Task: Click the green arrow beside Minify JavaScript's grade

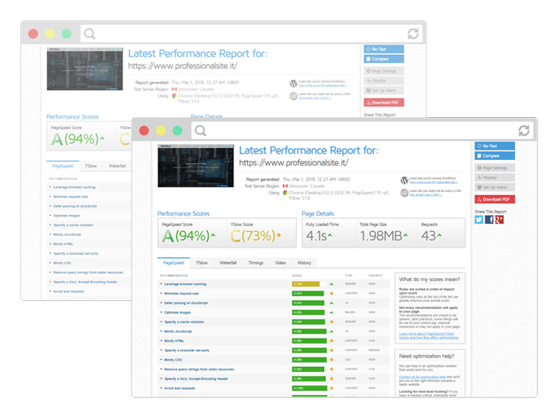Action: (x=332, y=331)
